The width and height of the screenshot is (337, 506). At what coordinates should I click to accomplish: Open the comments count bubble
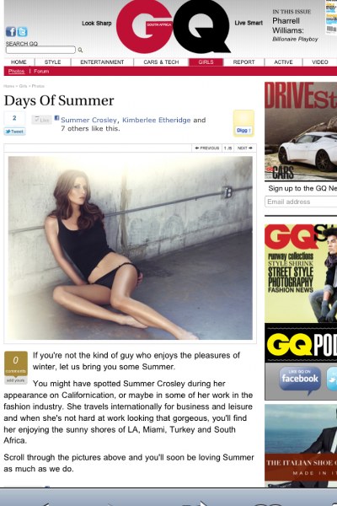click(15, 363)
